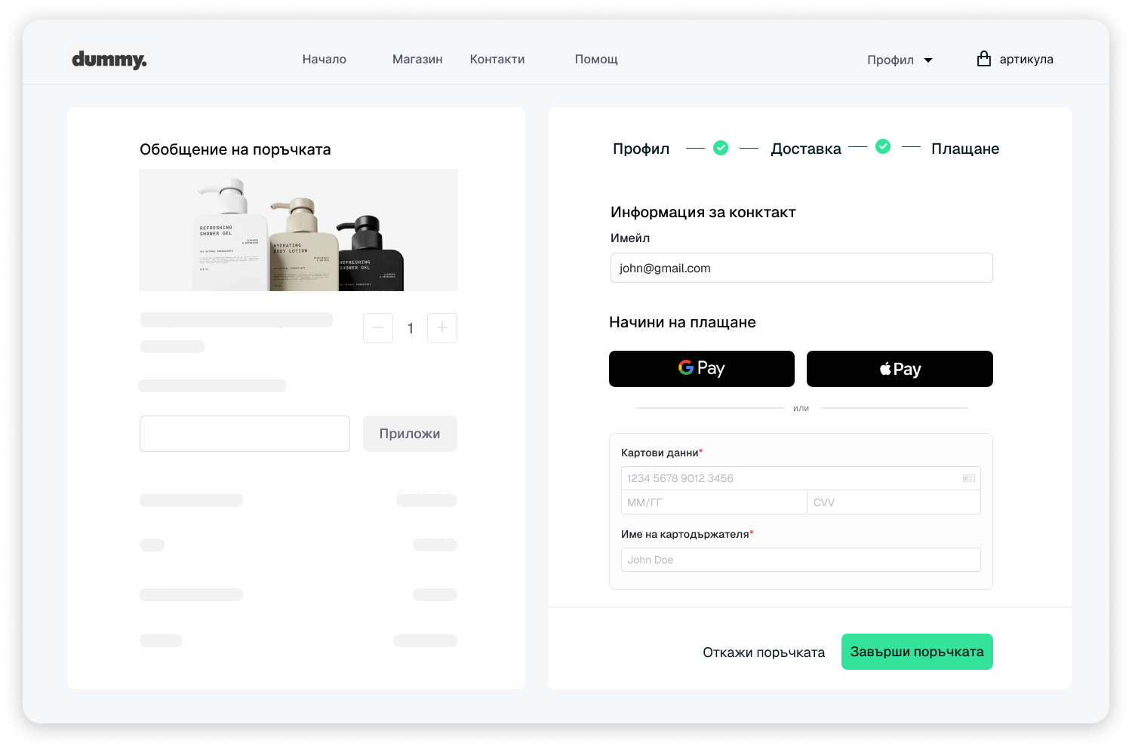Focus the Имейл input field
This screenshot has height=749, width=1132.
[x=801, y=268]
